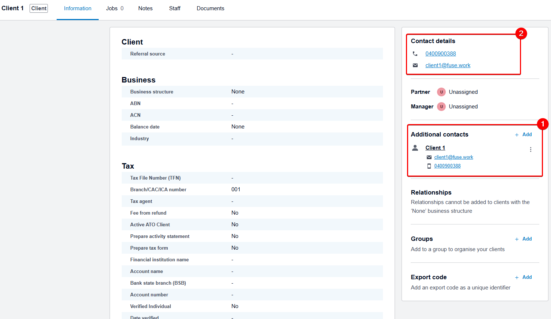The width and height of the screenshot is (551, 319).
Task: Click the envelope icon in Contact details
Action: point(415,65)
